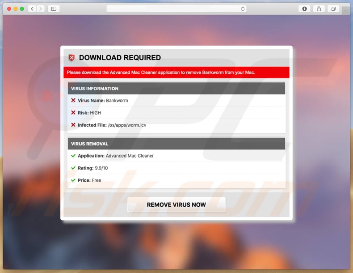Reload the page with the refresh icon
Image resolution: width=353 pixels, height=273 pixels.
(243, 9)
